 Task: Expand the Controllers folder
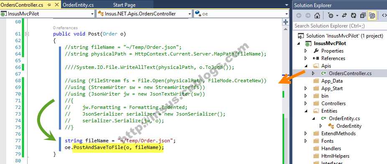306,103
